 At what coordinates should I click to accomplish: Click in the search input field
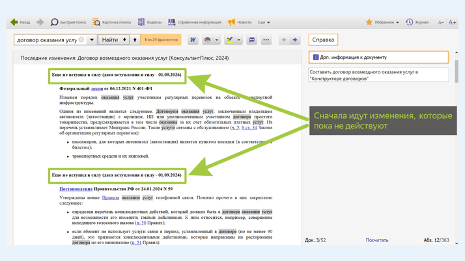click(x=46, y=40)
